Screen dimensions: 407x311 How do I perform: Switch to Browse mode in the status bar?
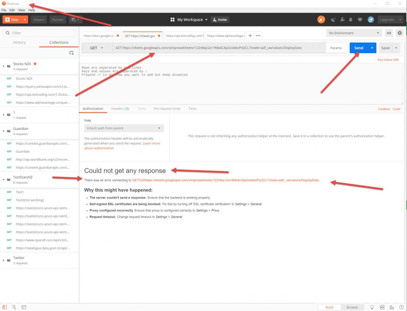352,307
